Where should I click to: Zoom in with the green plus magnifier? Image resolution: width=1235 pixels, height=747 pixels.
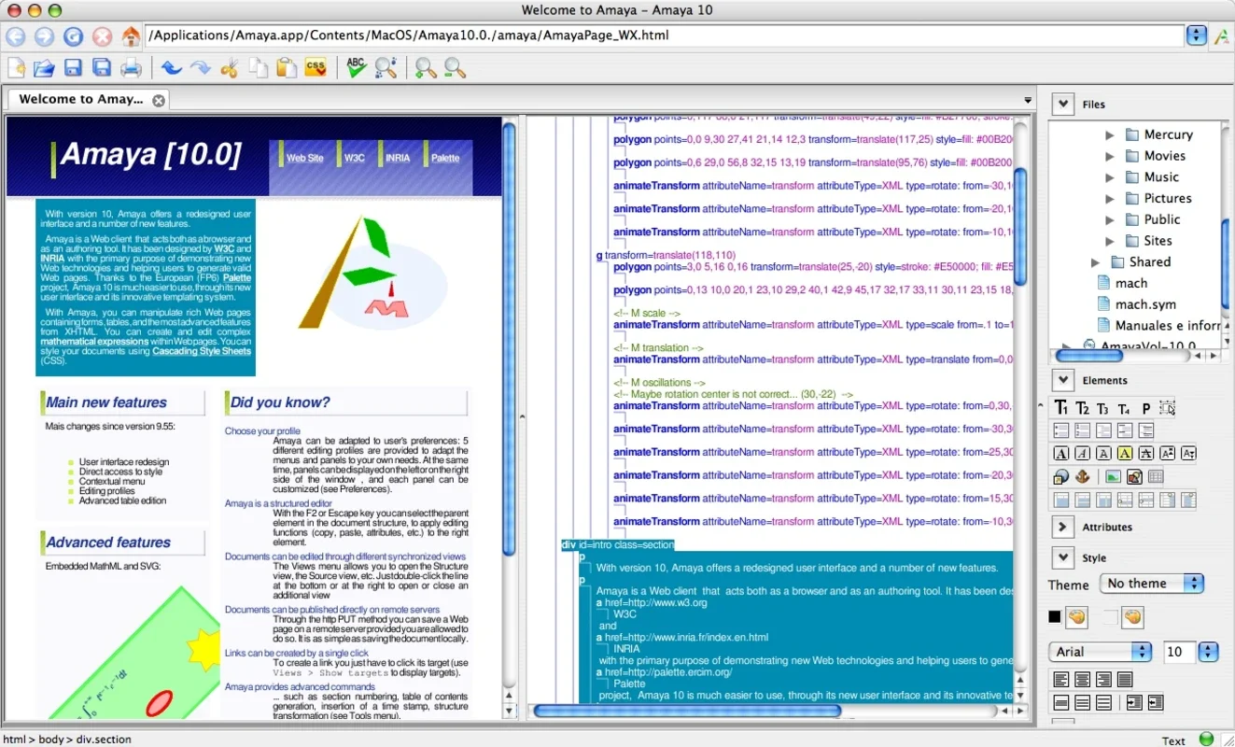pos(426,67)
